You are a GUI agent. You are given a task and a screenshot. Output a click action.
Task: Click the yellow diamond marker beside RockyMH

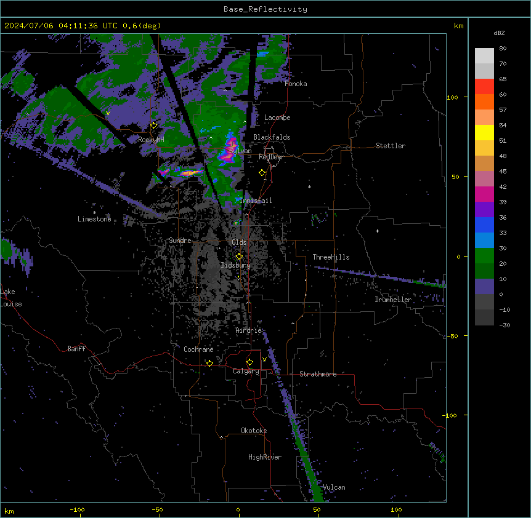(x=154, y=126)
